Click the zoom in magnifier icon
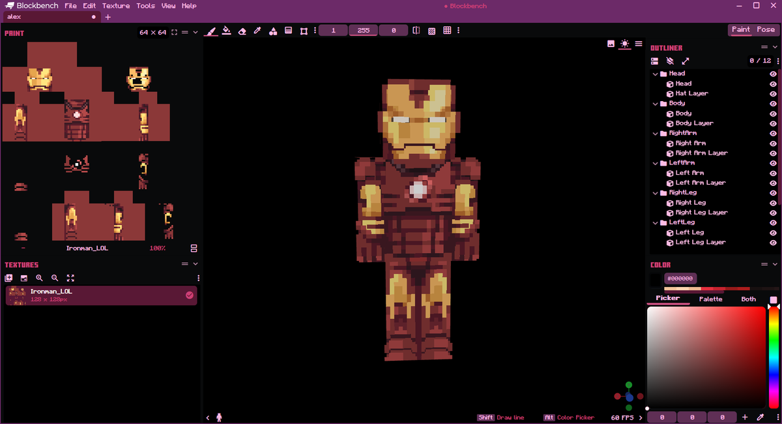Image resolution: width=782 pixels, height=424 pixels. (x=40, y=278)
